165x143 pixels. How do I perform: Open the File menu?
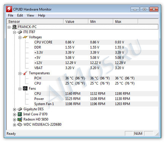[11, 16]
